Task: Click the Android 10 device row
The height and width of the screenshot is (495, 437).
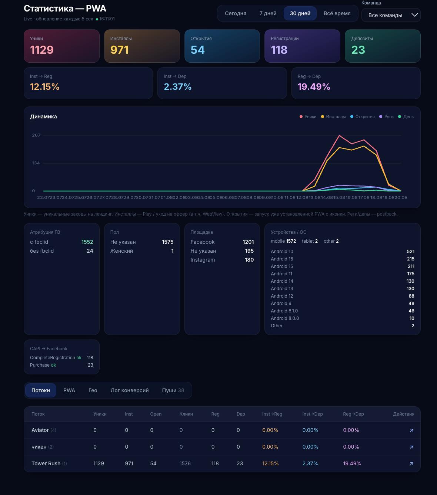Action: (343, 252)
